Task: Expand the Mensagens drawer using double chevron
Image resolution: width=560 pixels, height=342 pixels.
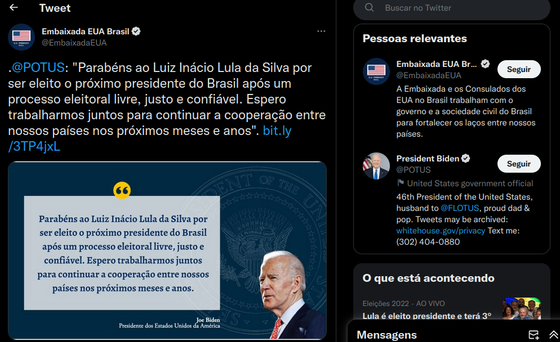Action: pyautogui.click(x=554, y=335)
